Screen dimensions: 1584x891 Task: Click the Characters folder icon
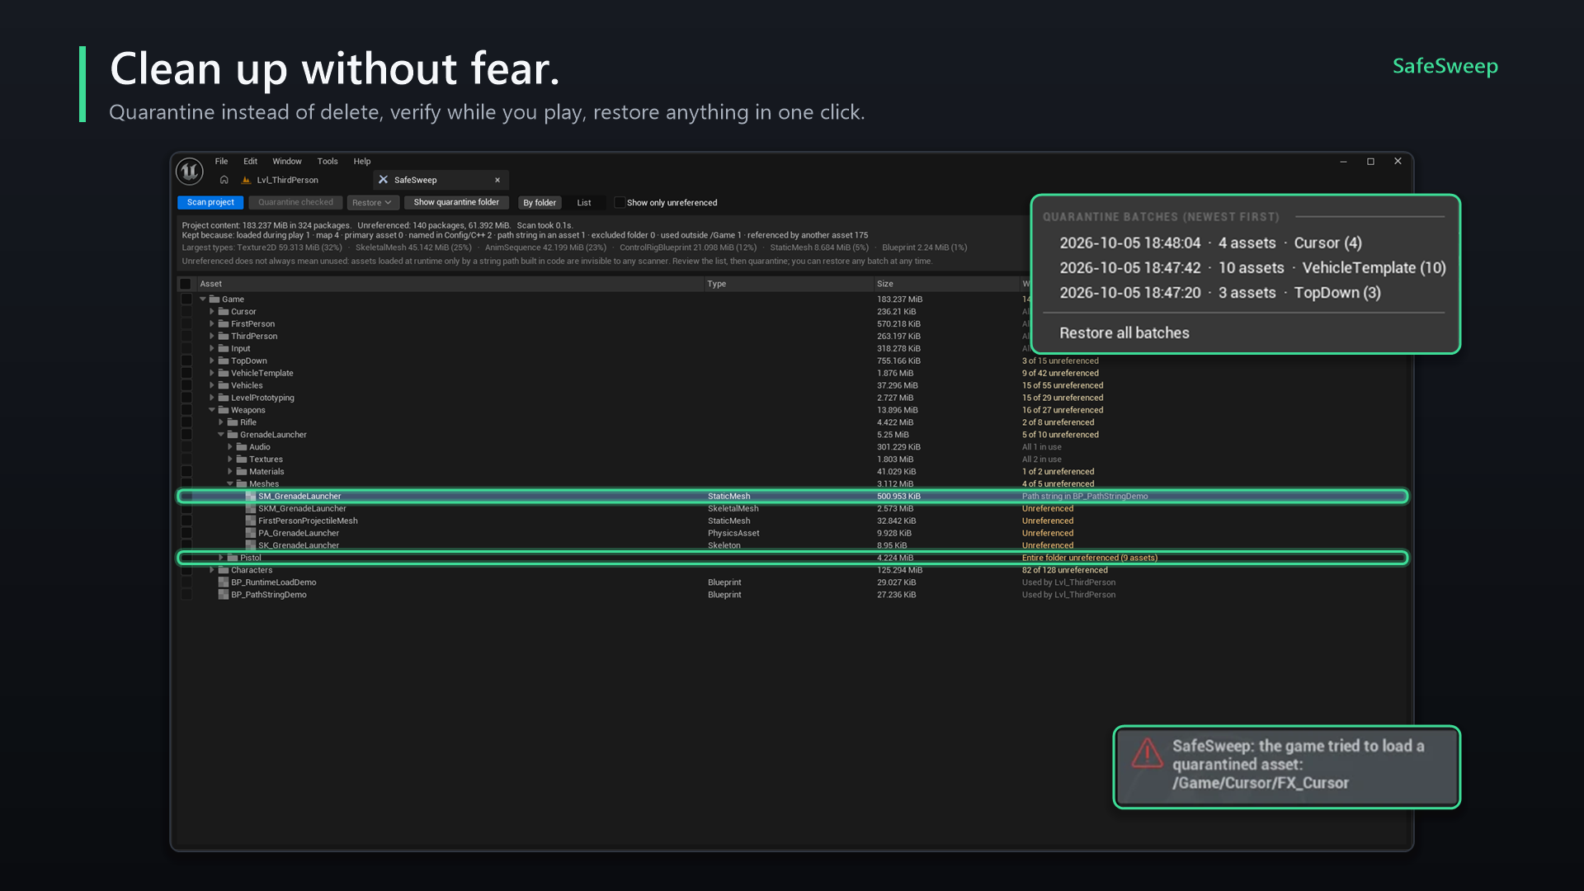224,570
